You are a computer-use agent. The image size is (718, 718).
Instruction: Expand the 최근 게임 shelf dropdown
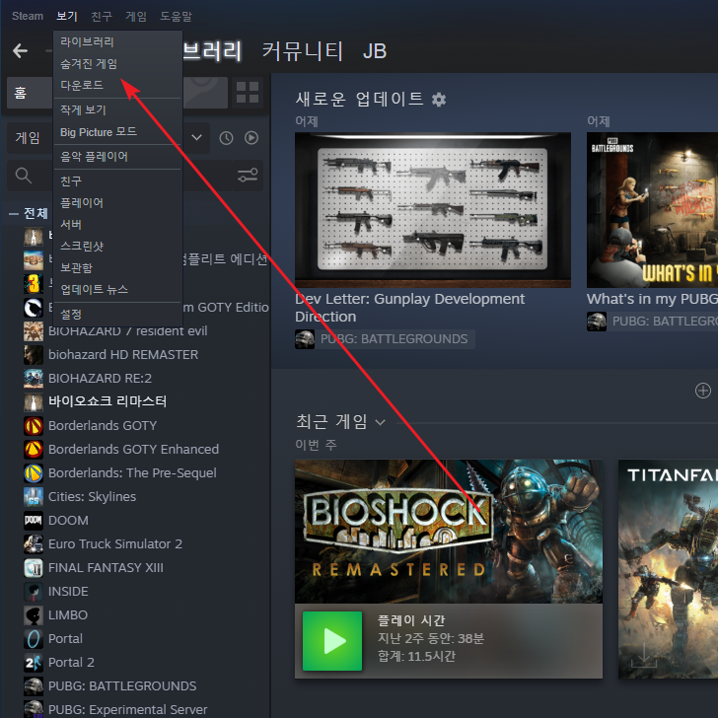380,422
